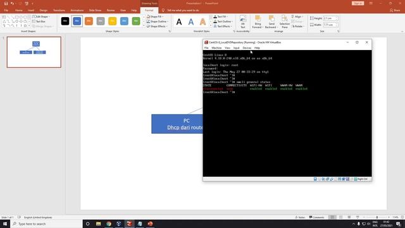405x228 pixels.
Task: Open View menu in VirtualBox window
Action: pos(227,48)
